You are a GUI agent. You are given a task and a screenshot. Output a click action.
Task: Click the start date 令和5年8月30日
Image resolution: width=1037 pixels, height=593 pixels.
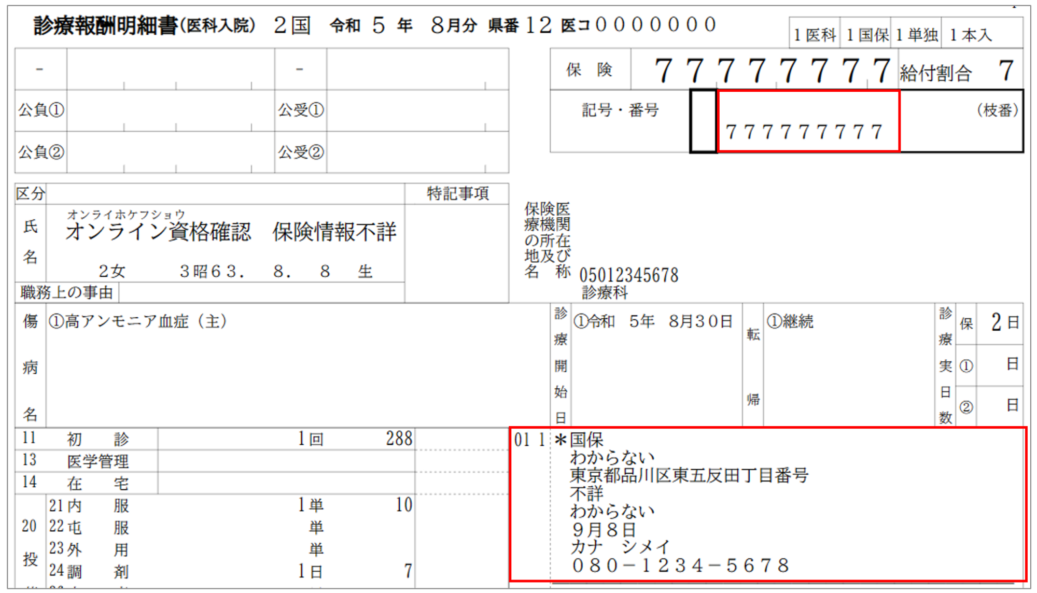(x=653, y=321)
